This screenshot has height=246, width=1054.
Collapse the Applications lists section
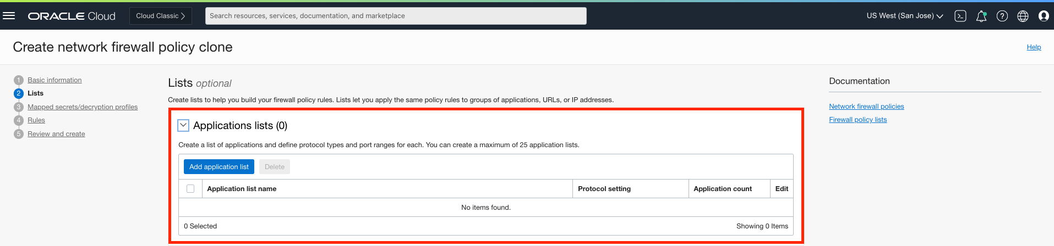pos(183,125)
